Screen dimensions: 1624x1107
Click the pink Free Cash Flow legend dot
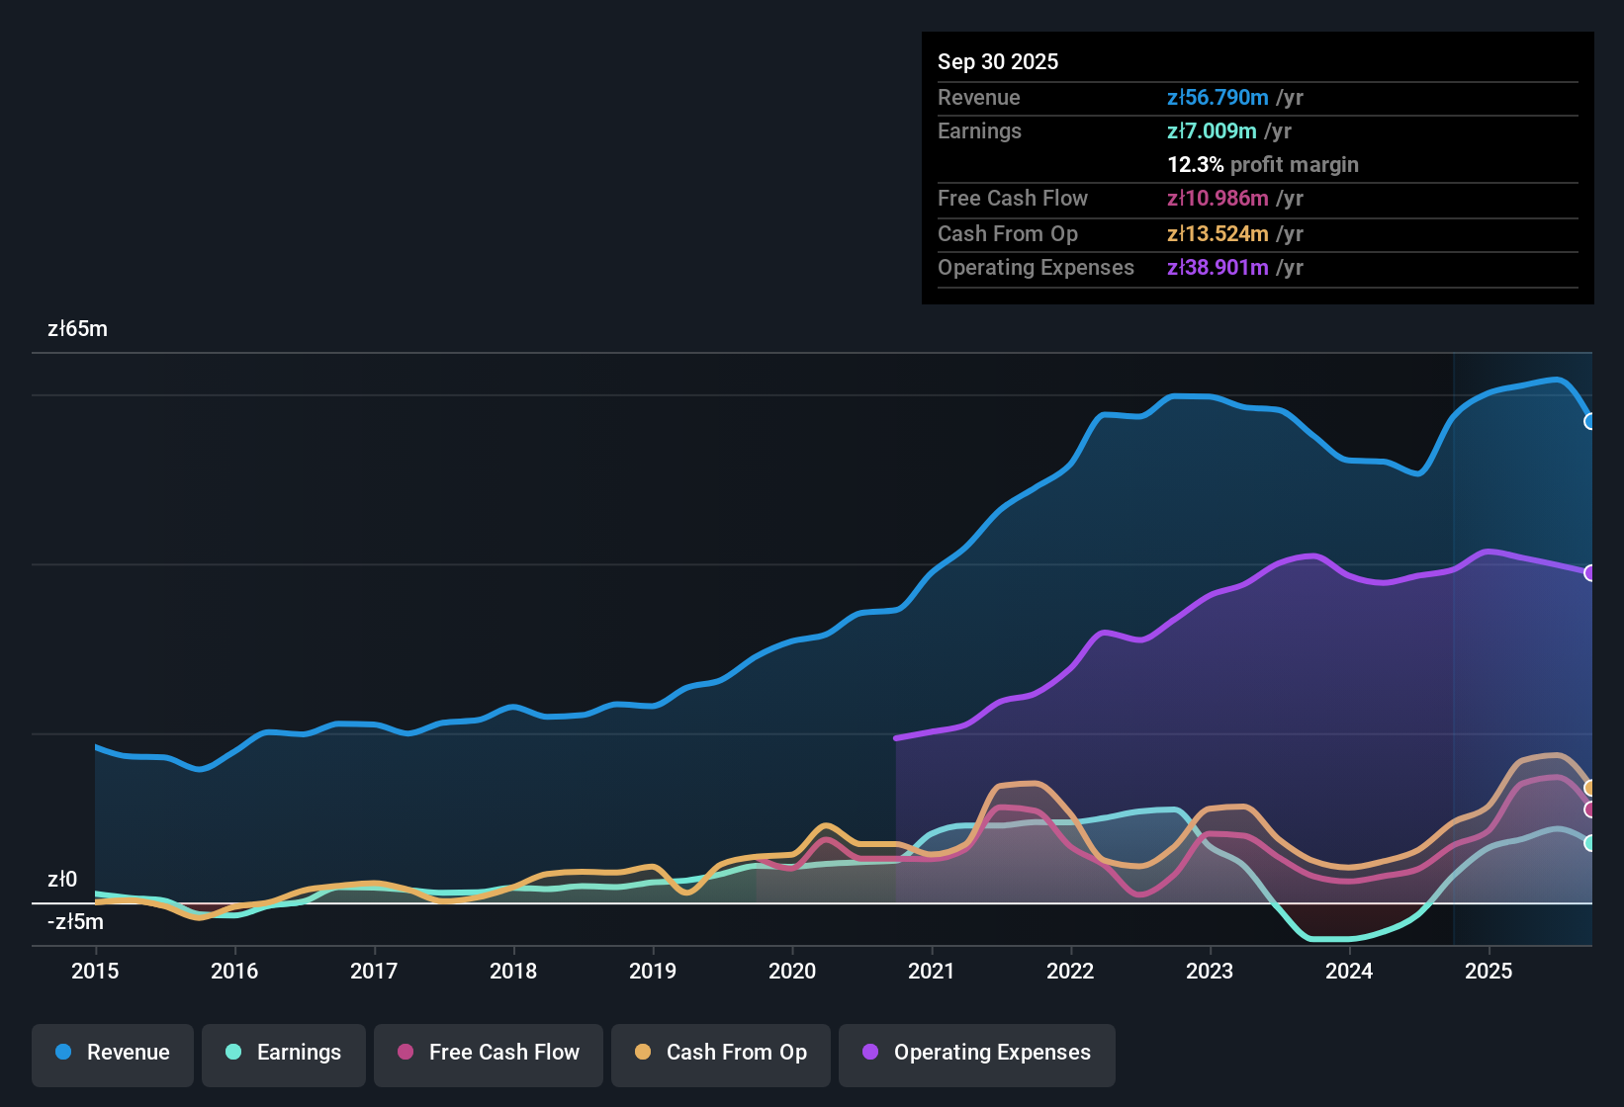pyautogui.click(x=404, y=1054)
